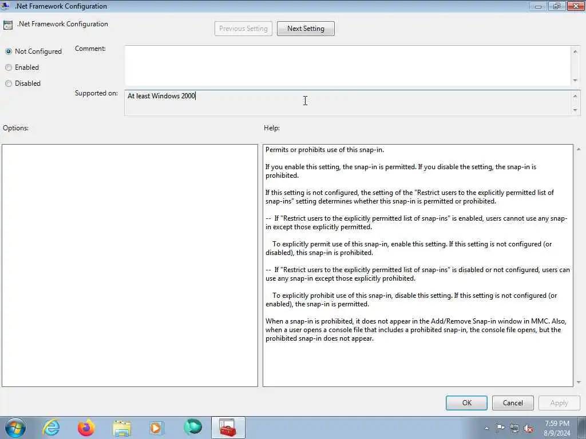Open the Windows Start menu
This screenshot has height=439, width=586.
point(15,428)
